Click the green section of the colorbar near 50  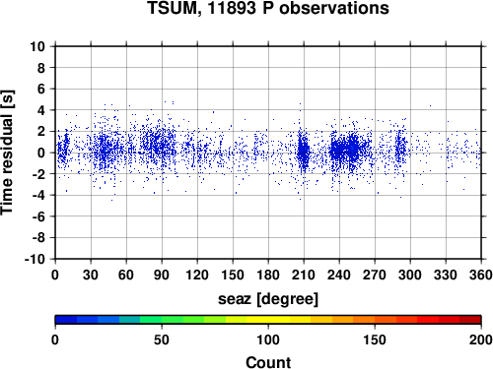(x=162, y=320)
